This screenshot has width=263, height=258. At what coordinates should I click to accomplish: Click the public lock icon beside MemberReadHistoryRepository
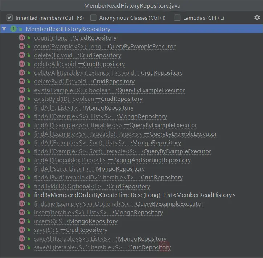20,29
